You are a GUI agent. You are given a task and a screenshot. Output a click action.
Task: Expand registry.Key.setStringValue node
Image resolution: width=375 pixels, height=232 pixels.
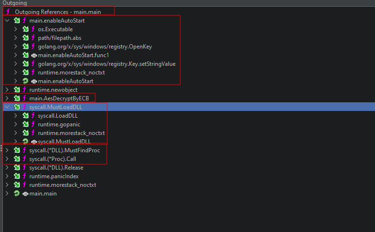pos(15,64)
